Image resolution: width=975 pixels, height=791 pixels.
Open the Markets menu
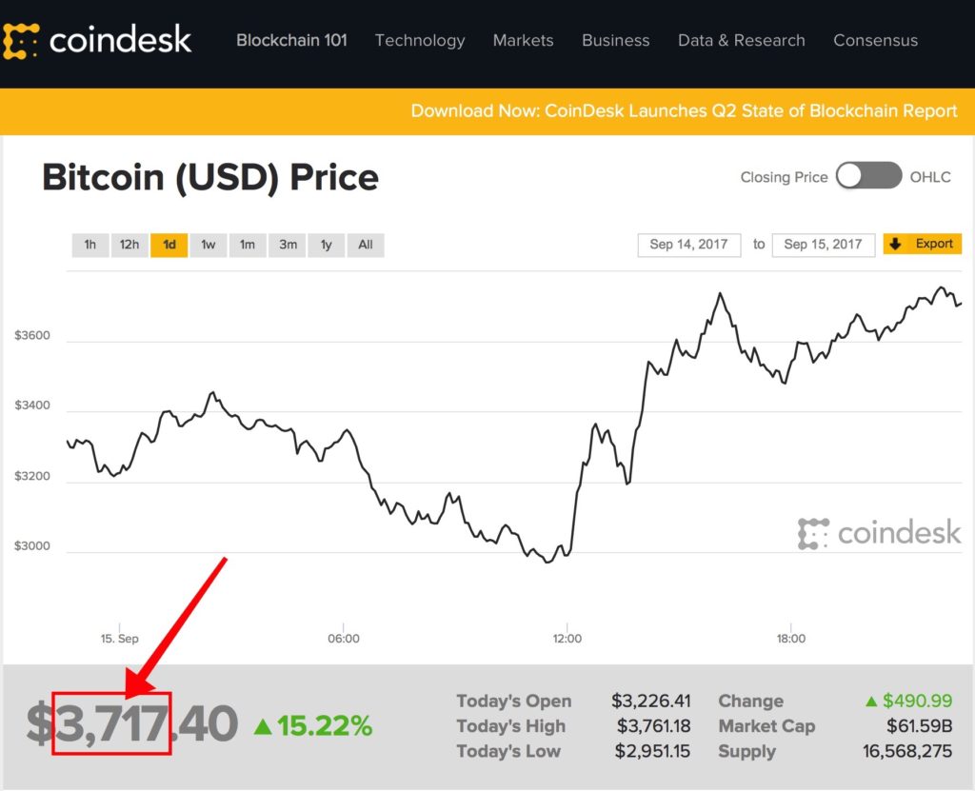pos(523,40)
